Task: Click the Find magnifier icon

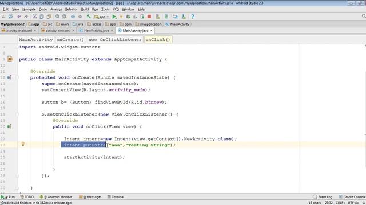Action: (x=57, y=17)
